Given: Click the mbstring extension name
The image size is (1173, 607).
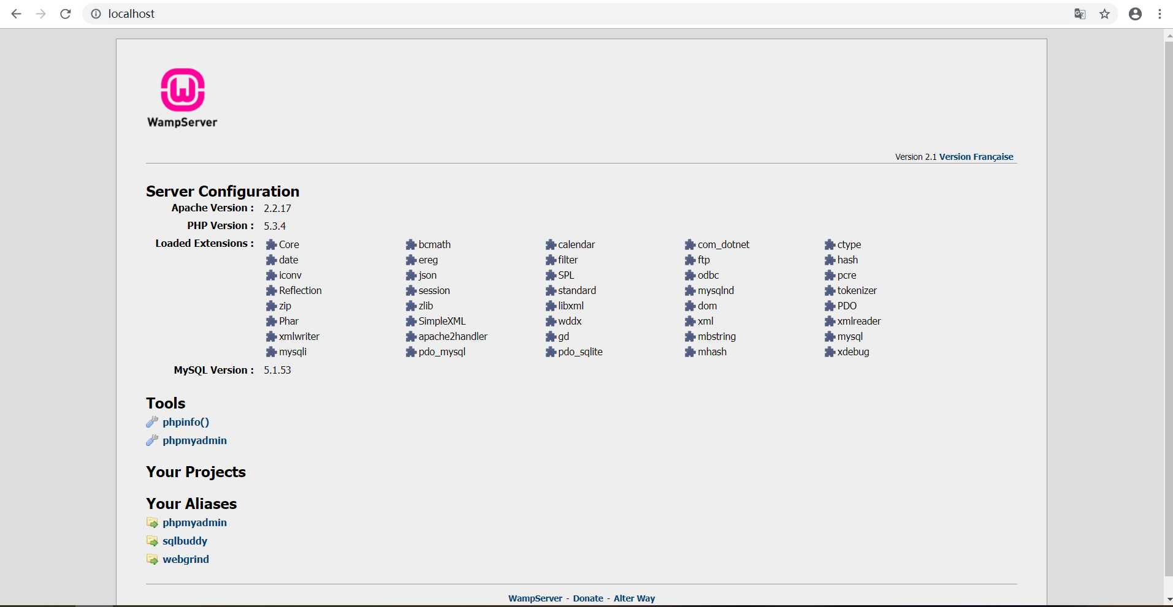Looking at the screenshot, I should pyautogui.click(x=717, y=336).
